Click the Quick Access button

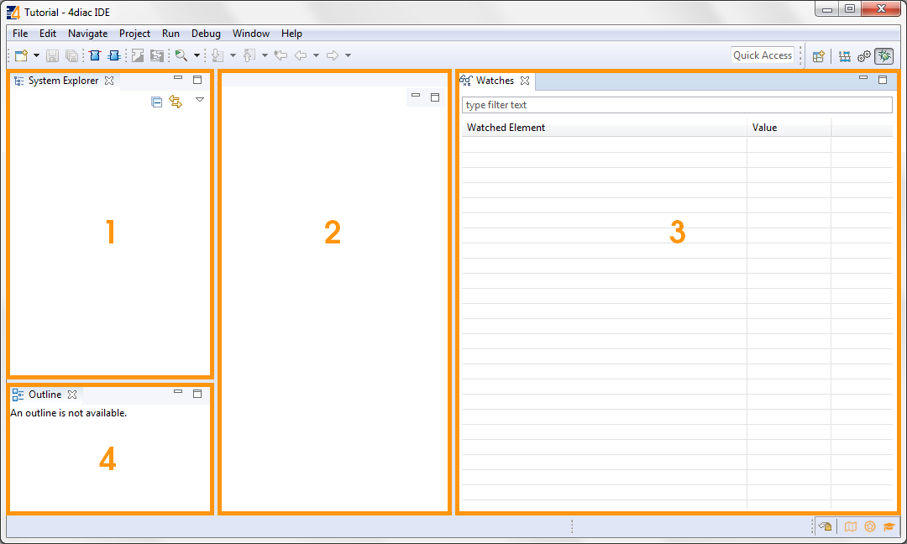(x=762, y=55)
